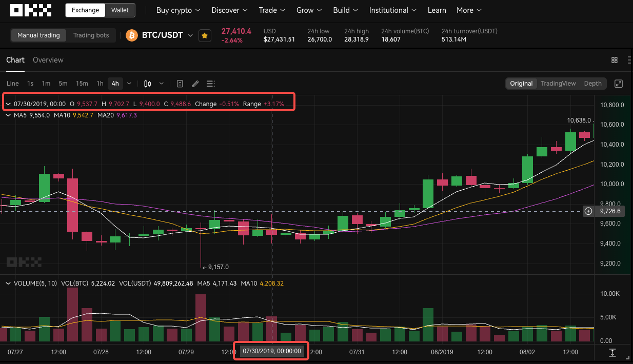
Task: Select the 15m timeframe
Action: pyautogui.click(x=82, y=84)
